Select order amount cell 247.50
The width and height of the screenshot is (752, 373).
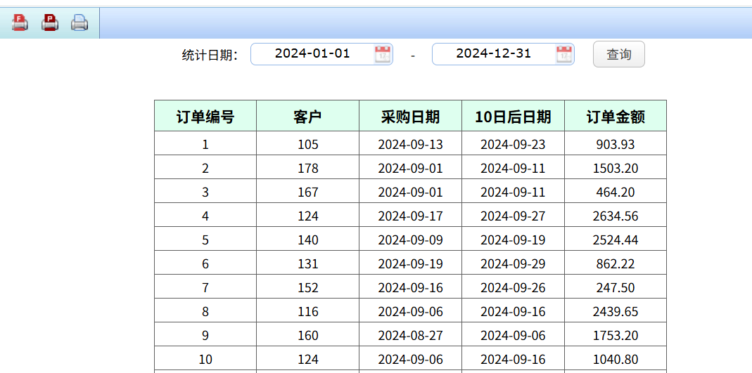pos(616,287)
